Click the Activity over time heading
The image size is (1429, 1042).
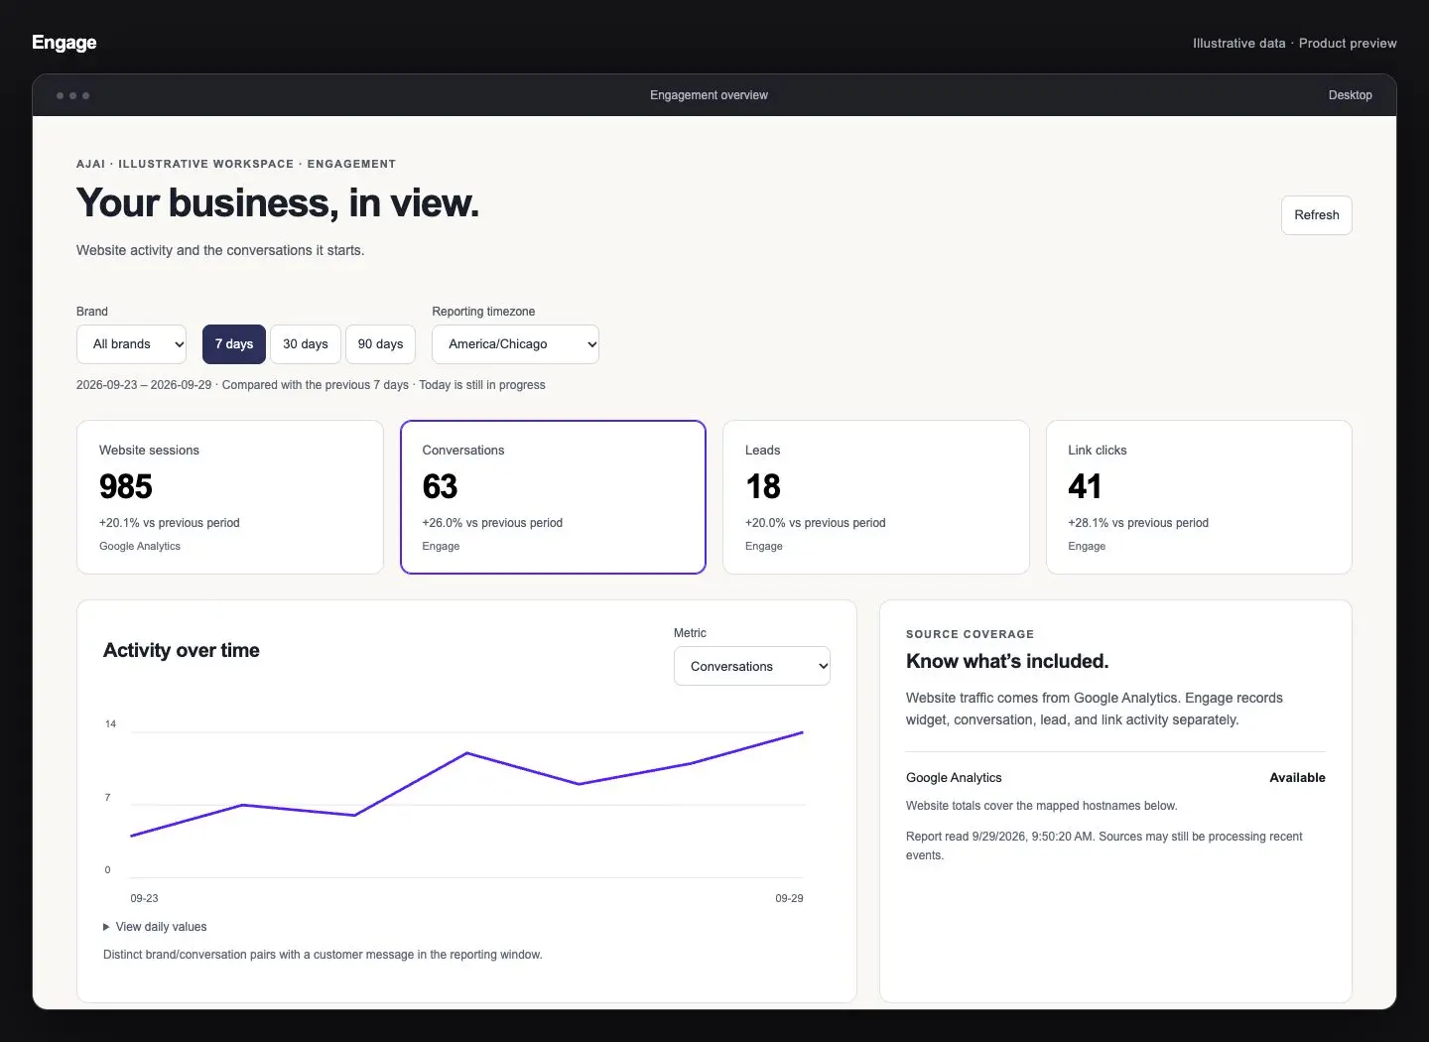click(182, 650)
